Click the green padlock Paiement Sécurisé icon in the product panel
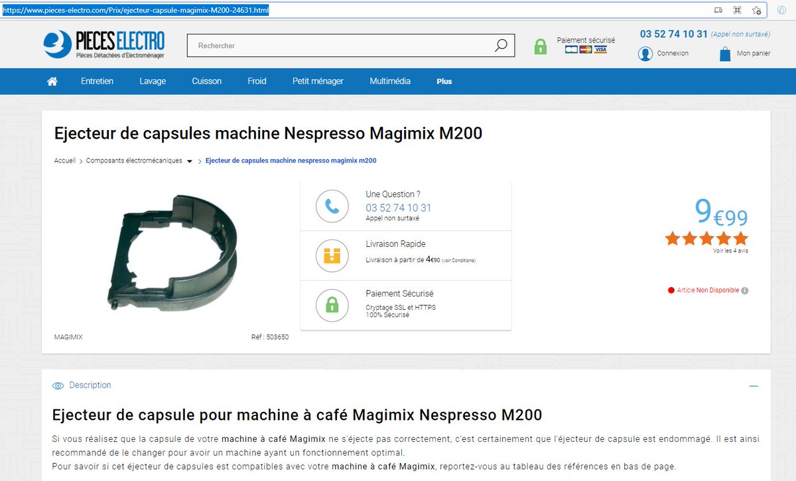796x481 pixels. (332, 305)
